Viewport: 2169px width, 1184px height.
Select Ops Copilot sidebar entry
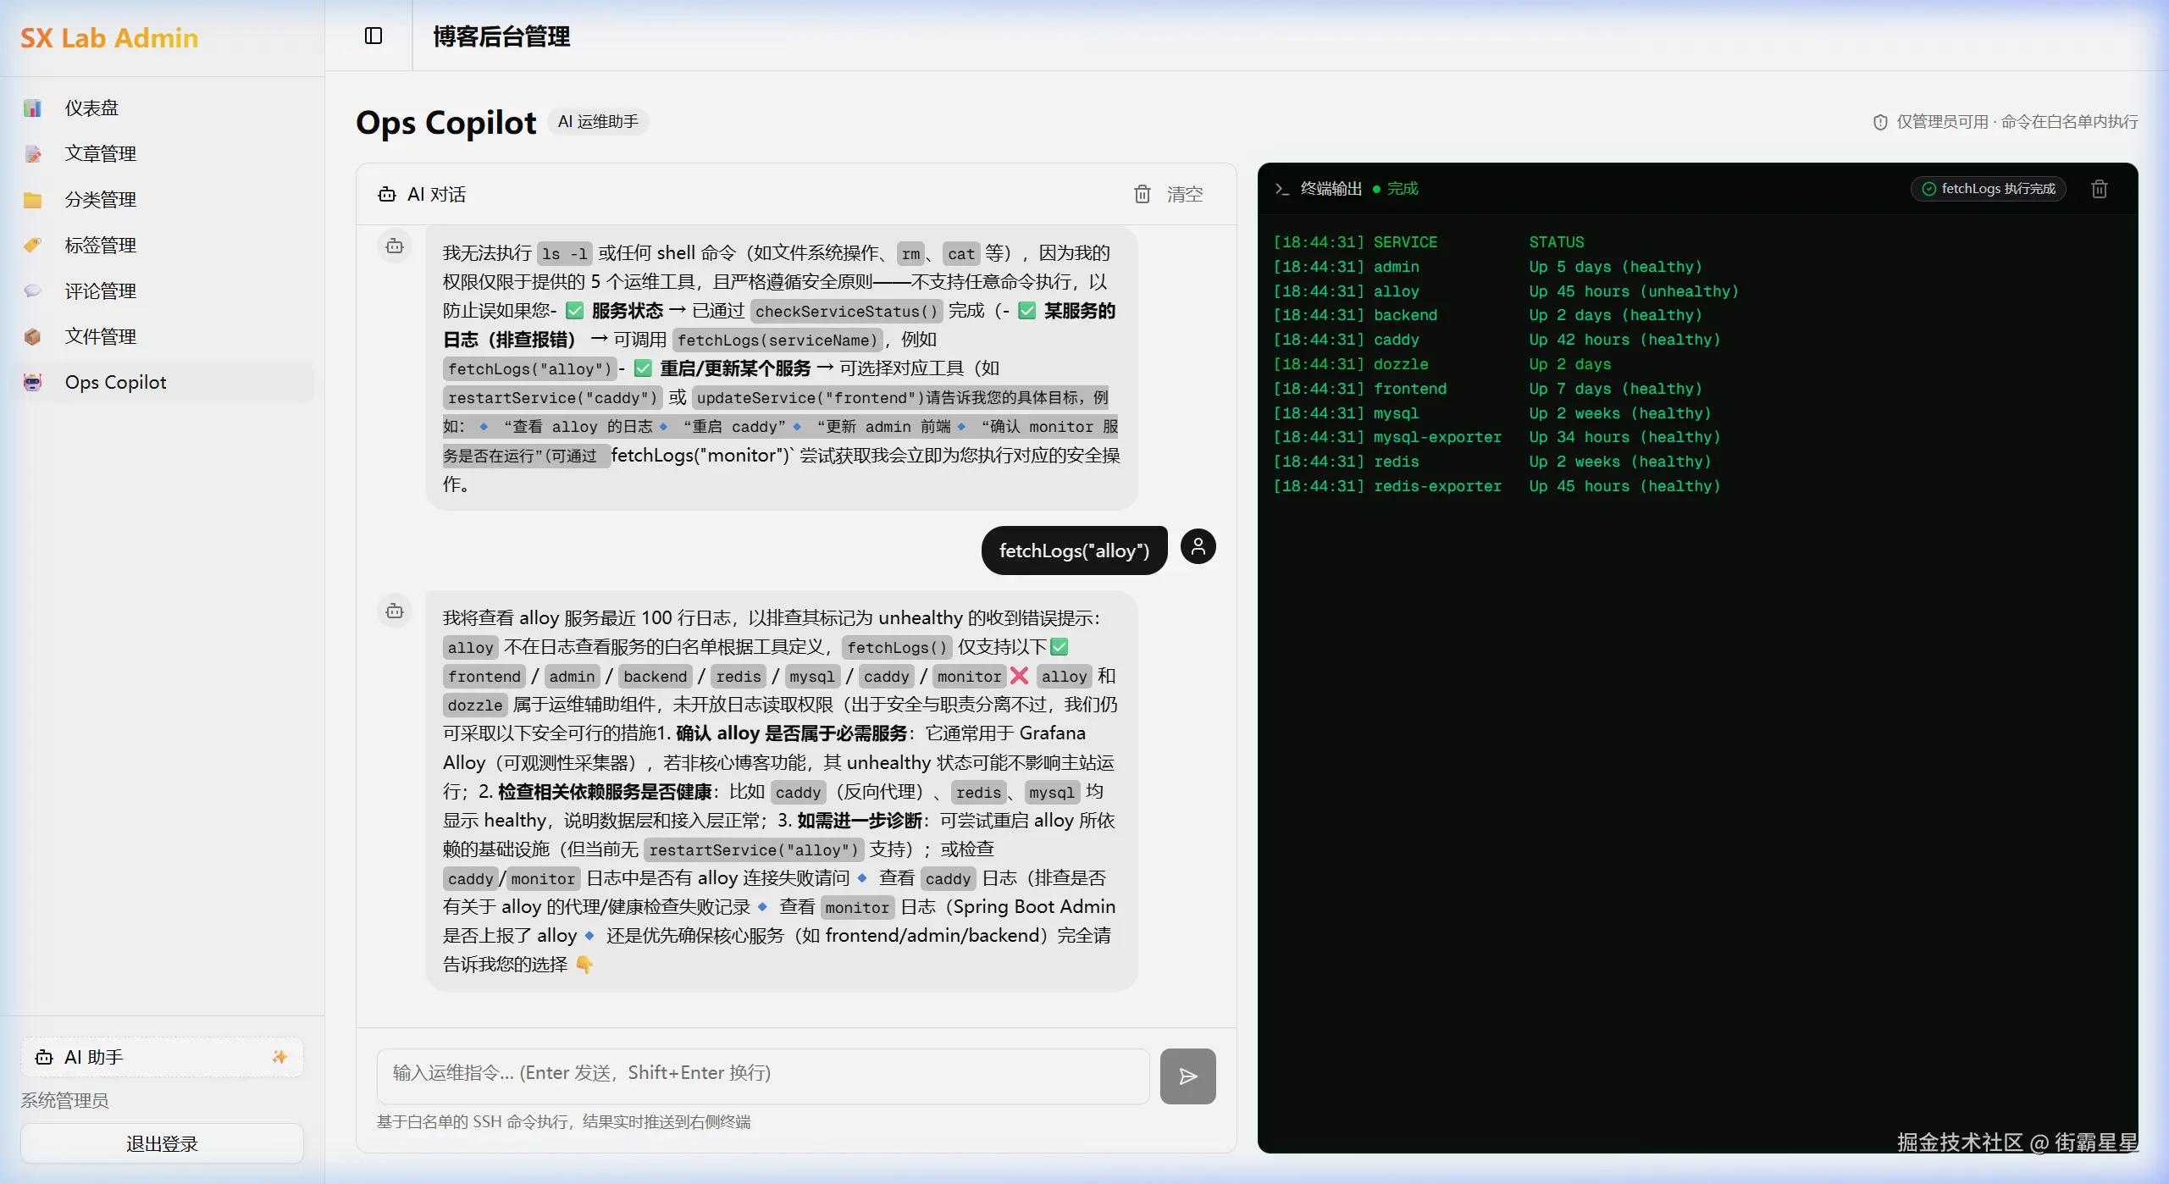116,383
